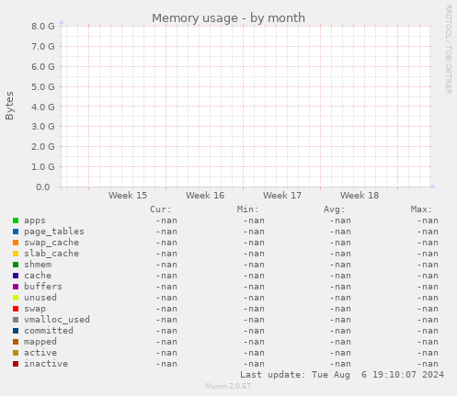The height and width of the screenshot is (396, 457).
Task: Click the 'Avg:' column header
Action: pos(335,209)
